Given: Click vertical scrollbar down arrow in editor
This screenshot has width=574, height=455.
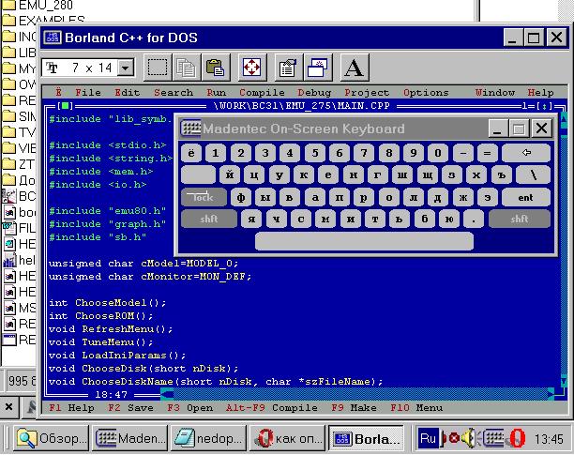Looking at the screenshot, I should click(x=564, y=382).
